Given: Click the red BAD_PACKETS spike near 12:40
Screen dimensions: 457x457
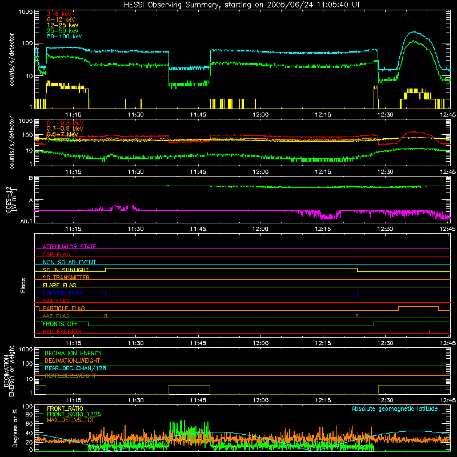Looking at the screenshot, I should tap(430, 331).
